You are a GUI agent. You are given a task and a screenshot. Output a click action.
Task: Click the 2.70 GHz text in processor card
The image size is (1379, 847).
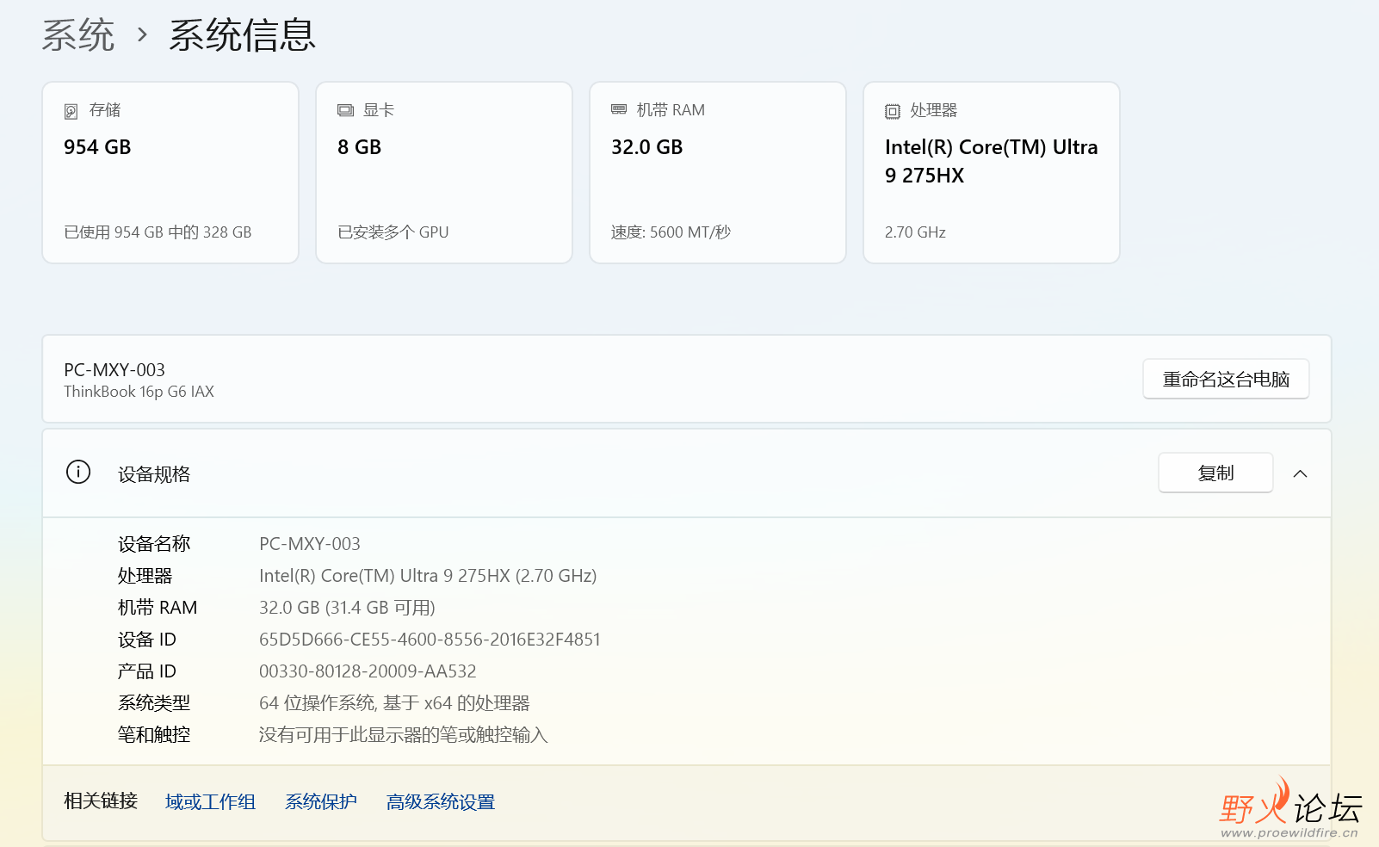pos(915,232)
